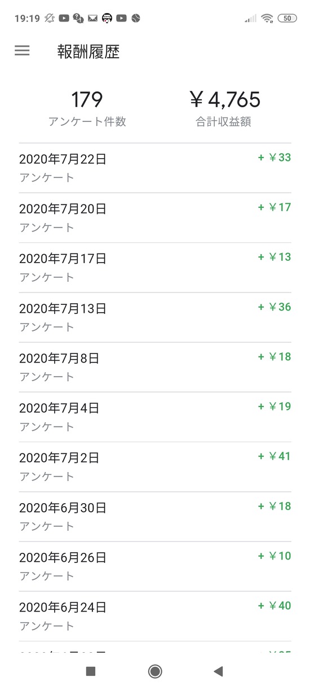Tap the +¥41 amount on 7月2日

pyautogui.click(x=274, y=456)
